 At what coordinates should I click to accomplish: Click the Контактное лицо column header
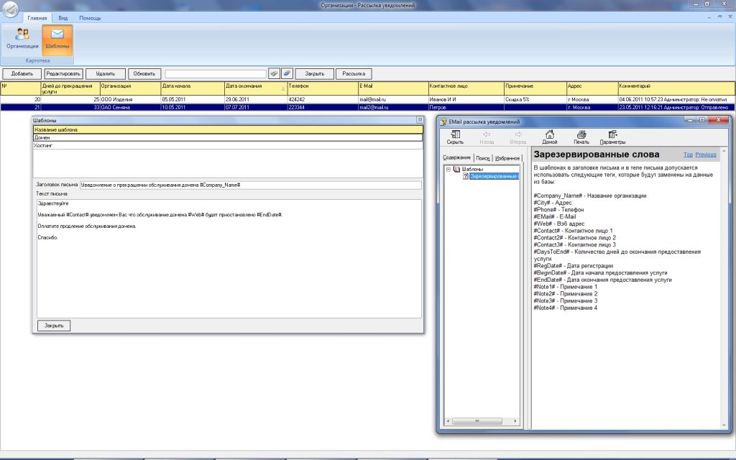(x=466, y=88)
